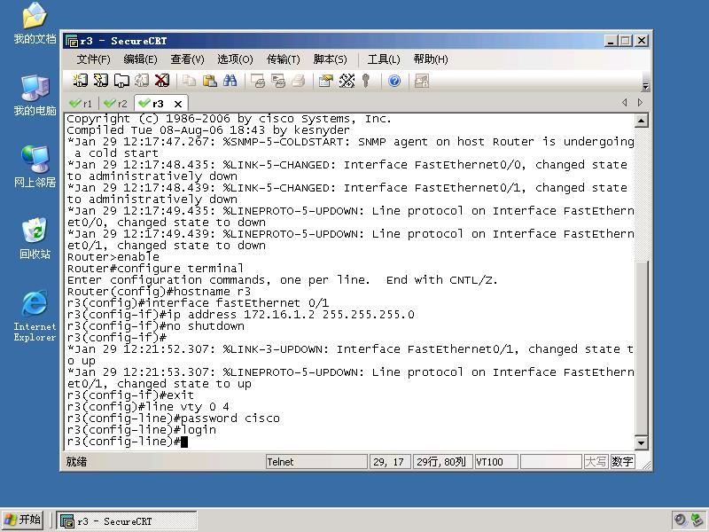Click the grayed Reconnect icon
The image size is (709, 532).
point(142,81)
